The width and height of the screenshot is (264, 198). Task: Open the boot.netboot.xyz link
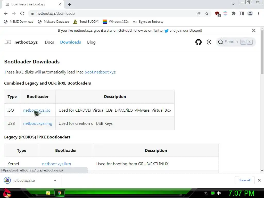click(100, 72)
